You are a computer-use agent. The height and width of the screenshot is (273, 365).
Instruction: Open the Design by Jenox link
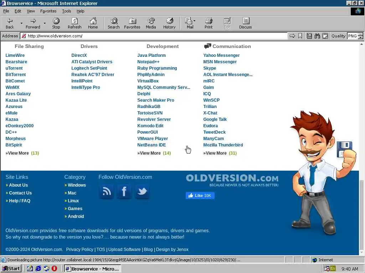tap(172, 249)
